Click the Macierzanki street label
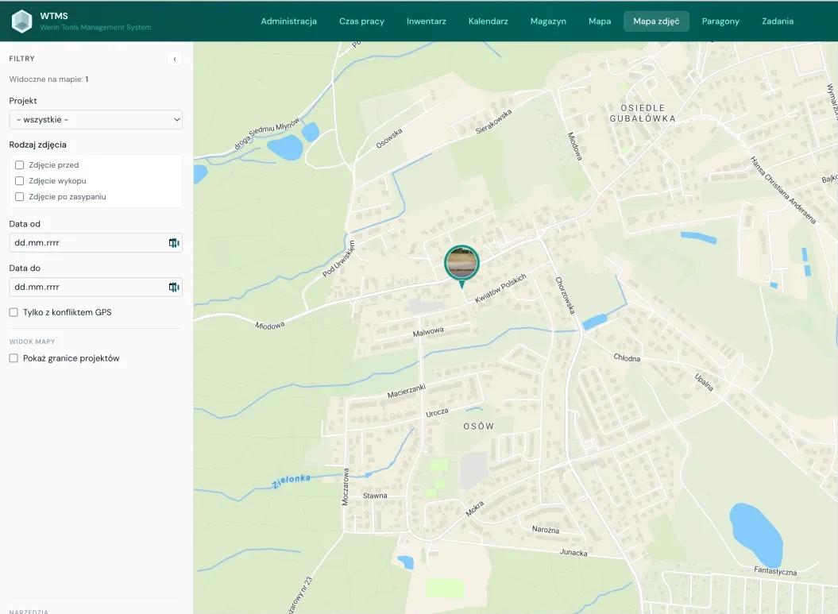The image size is (838, 614). 406,391
